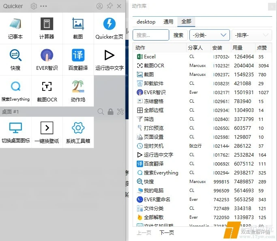
Task: Select the 通用 tab
Action: coord(168,22)
